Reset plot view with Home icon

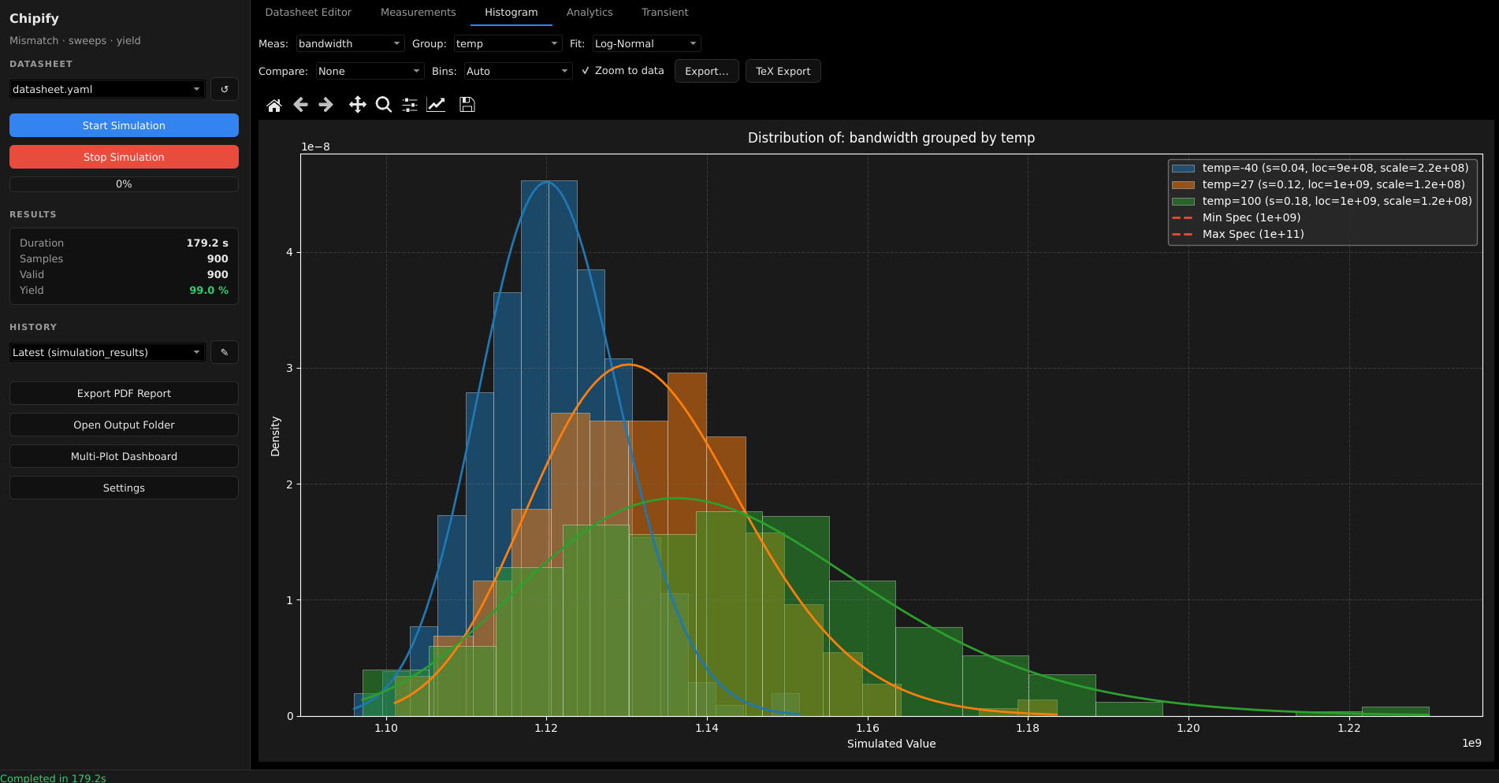pyautogui.click(x=274, y=105)
